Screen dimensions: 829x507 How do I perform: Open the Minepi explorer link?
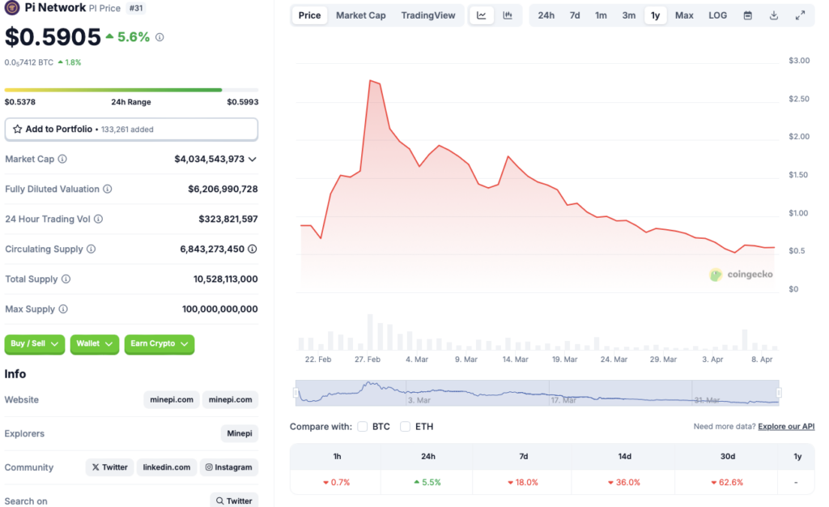click(240, 433)
